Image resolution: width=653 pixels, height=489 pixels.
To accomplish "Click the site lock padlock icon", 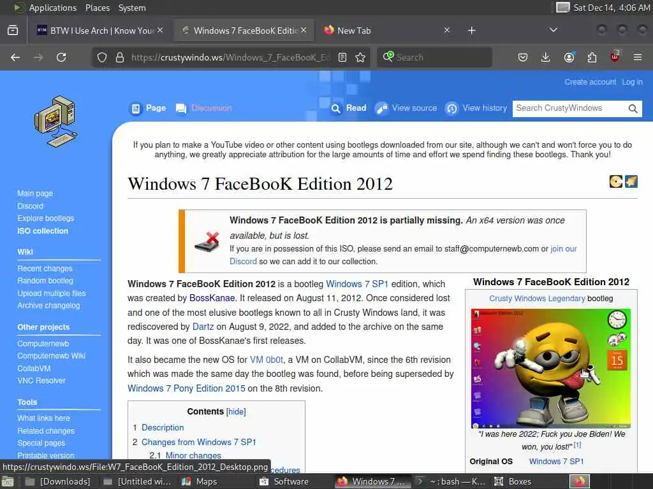I will click(x=120, y=57).
